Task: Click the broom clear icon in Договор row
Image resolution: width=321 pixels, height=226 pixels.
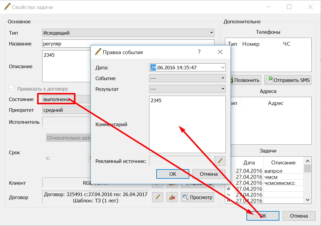Action: pyautogui.click(x=172, y=197)
